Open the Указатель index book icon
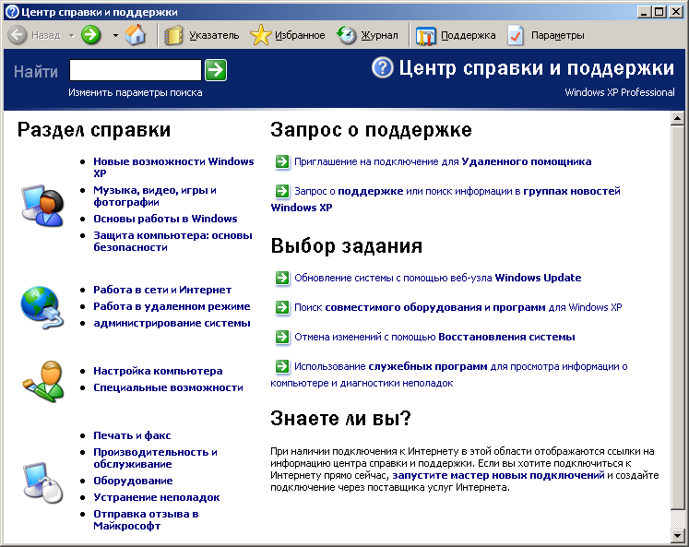The height and width of the screenshot is (547, 689). click(x=173, y=35)
